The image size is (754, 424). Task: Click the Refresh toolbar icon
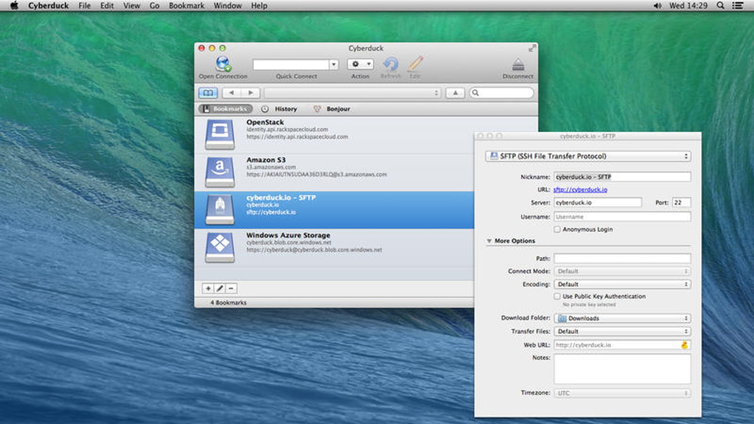[x=391, y=64]
